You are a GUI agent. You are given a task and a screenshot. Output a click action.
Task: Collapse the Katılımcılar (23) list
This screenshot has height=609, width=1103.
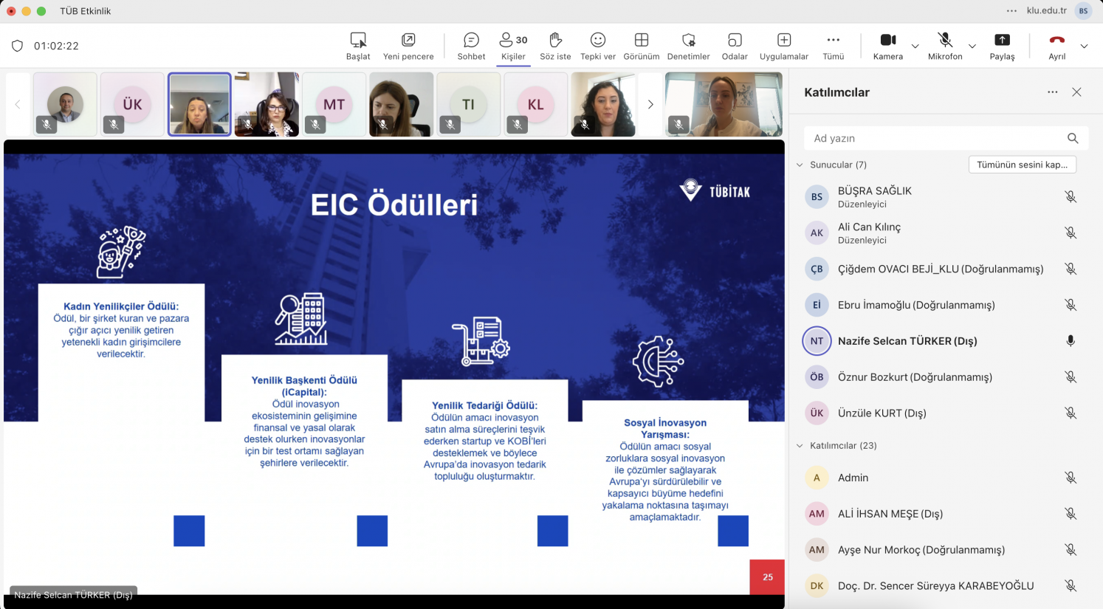pyautogui.click(x=800, y=446)
